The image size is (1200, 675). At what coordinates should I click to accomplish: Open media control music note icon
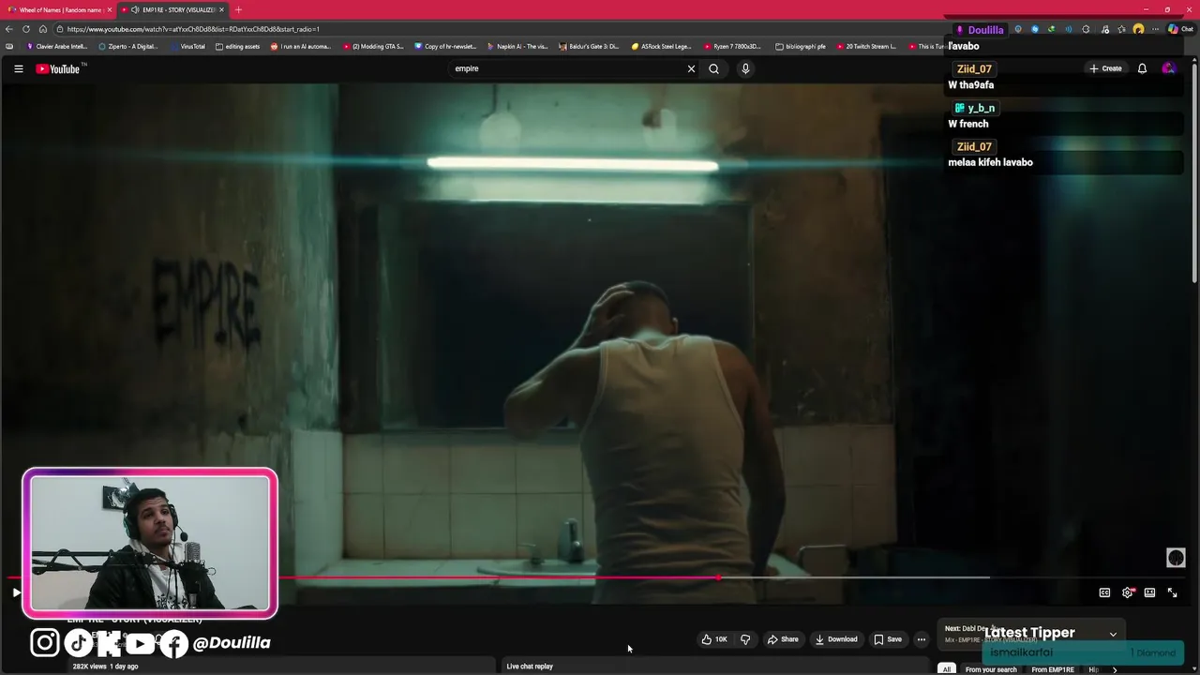coord(1103,29)
